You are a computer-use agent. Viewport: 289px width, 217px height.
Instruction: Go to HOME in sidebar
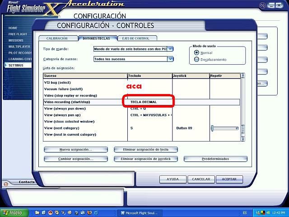point(13,28)
